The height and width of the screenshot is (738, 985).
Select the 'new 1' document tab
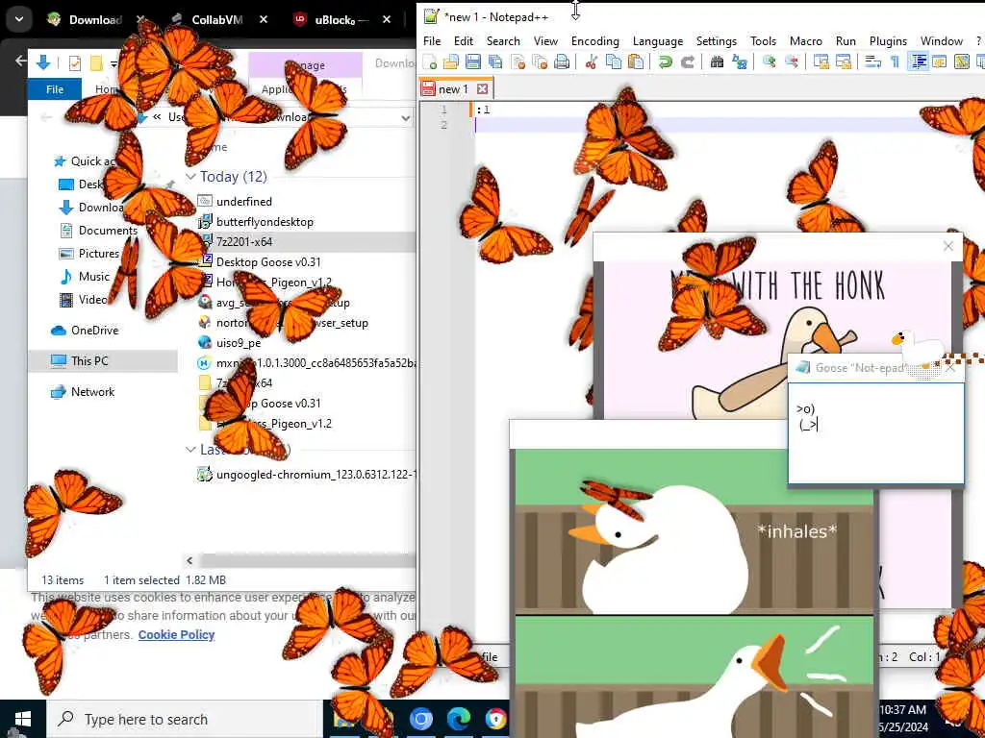point(454,89)
